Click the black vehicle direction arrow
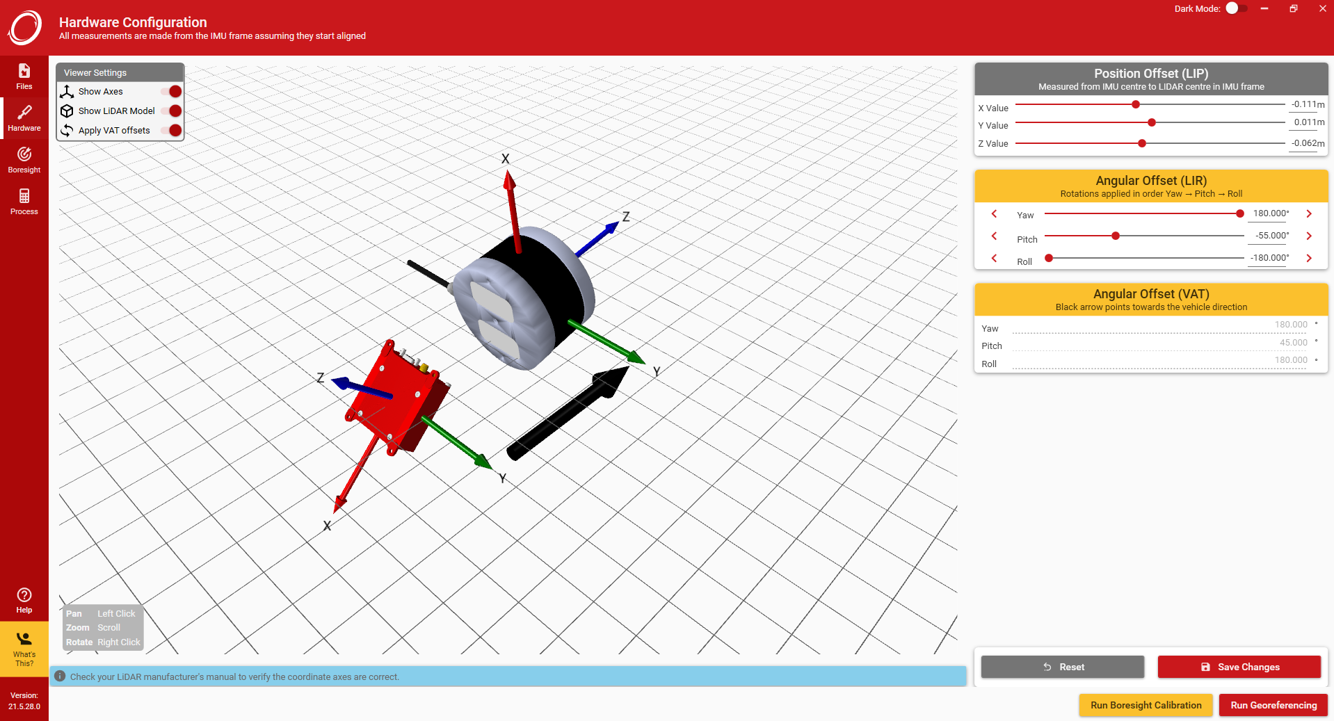1334x721 pixels. 567,412
